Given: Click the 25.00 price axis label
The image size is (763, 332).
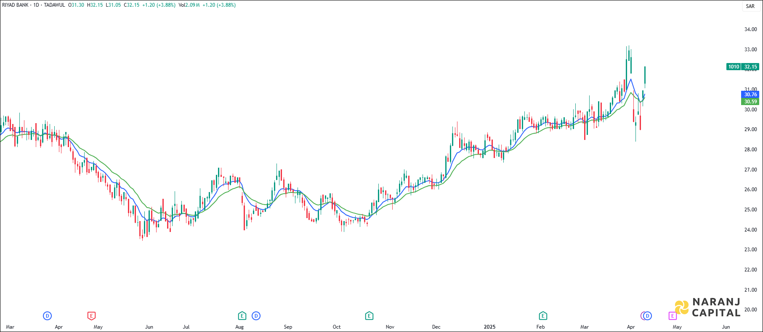Looking at the screenshot, I should (x=750, y=210).
